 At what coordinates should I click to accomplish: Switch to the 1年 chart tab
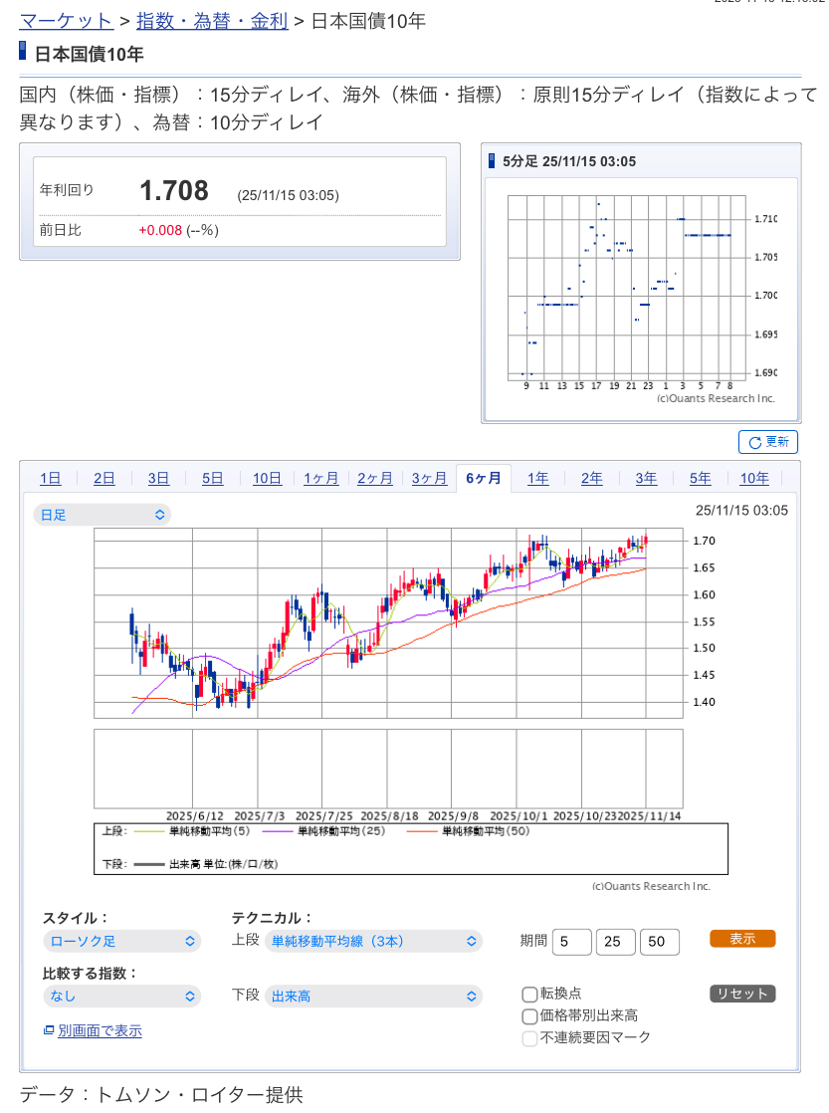tap(537, 479)
